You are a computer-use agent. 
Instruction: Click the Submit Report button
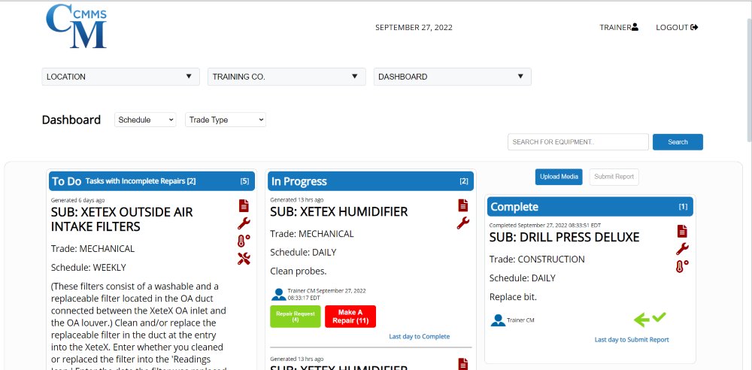pos(614,177)
